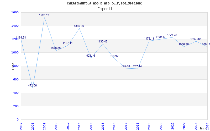Select the 1359.59 peak value label
Image resolution: width=210 pixels, height=131 pixels.
click(79, 26)
